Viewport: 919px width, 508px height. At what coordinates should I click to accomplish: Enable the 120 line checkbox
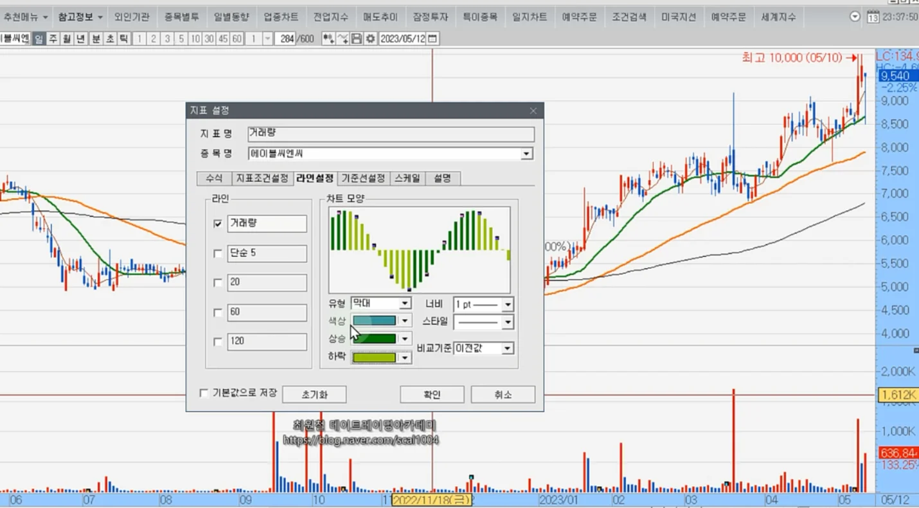218,342
